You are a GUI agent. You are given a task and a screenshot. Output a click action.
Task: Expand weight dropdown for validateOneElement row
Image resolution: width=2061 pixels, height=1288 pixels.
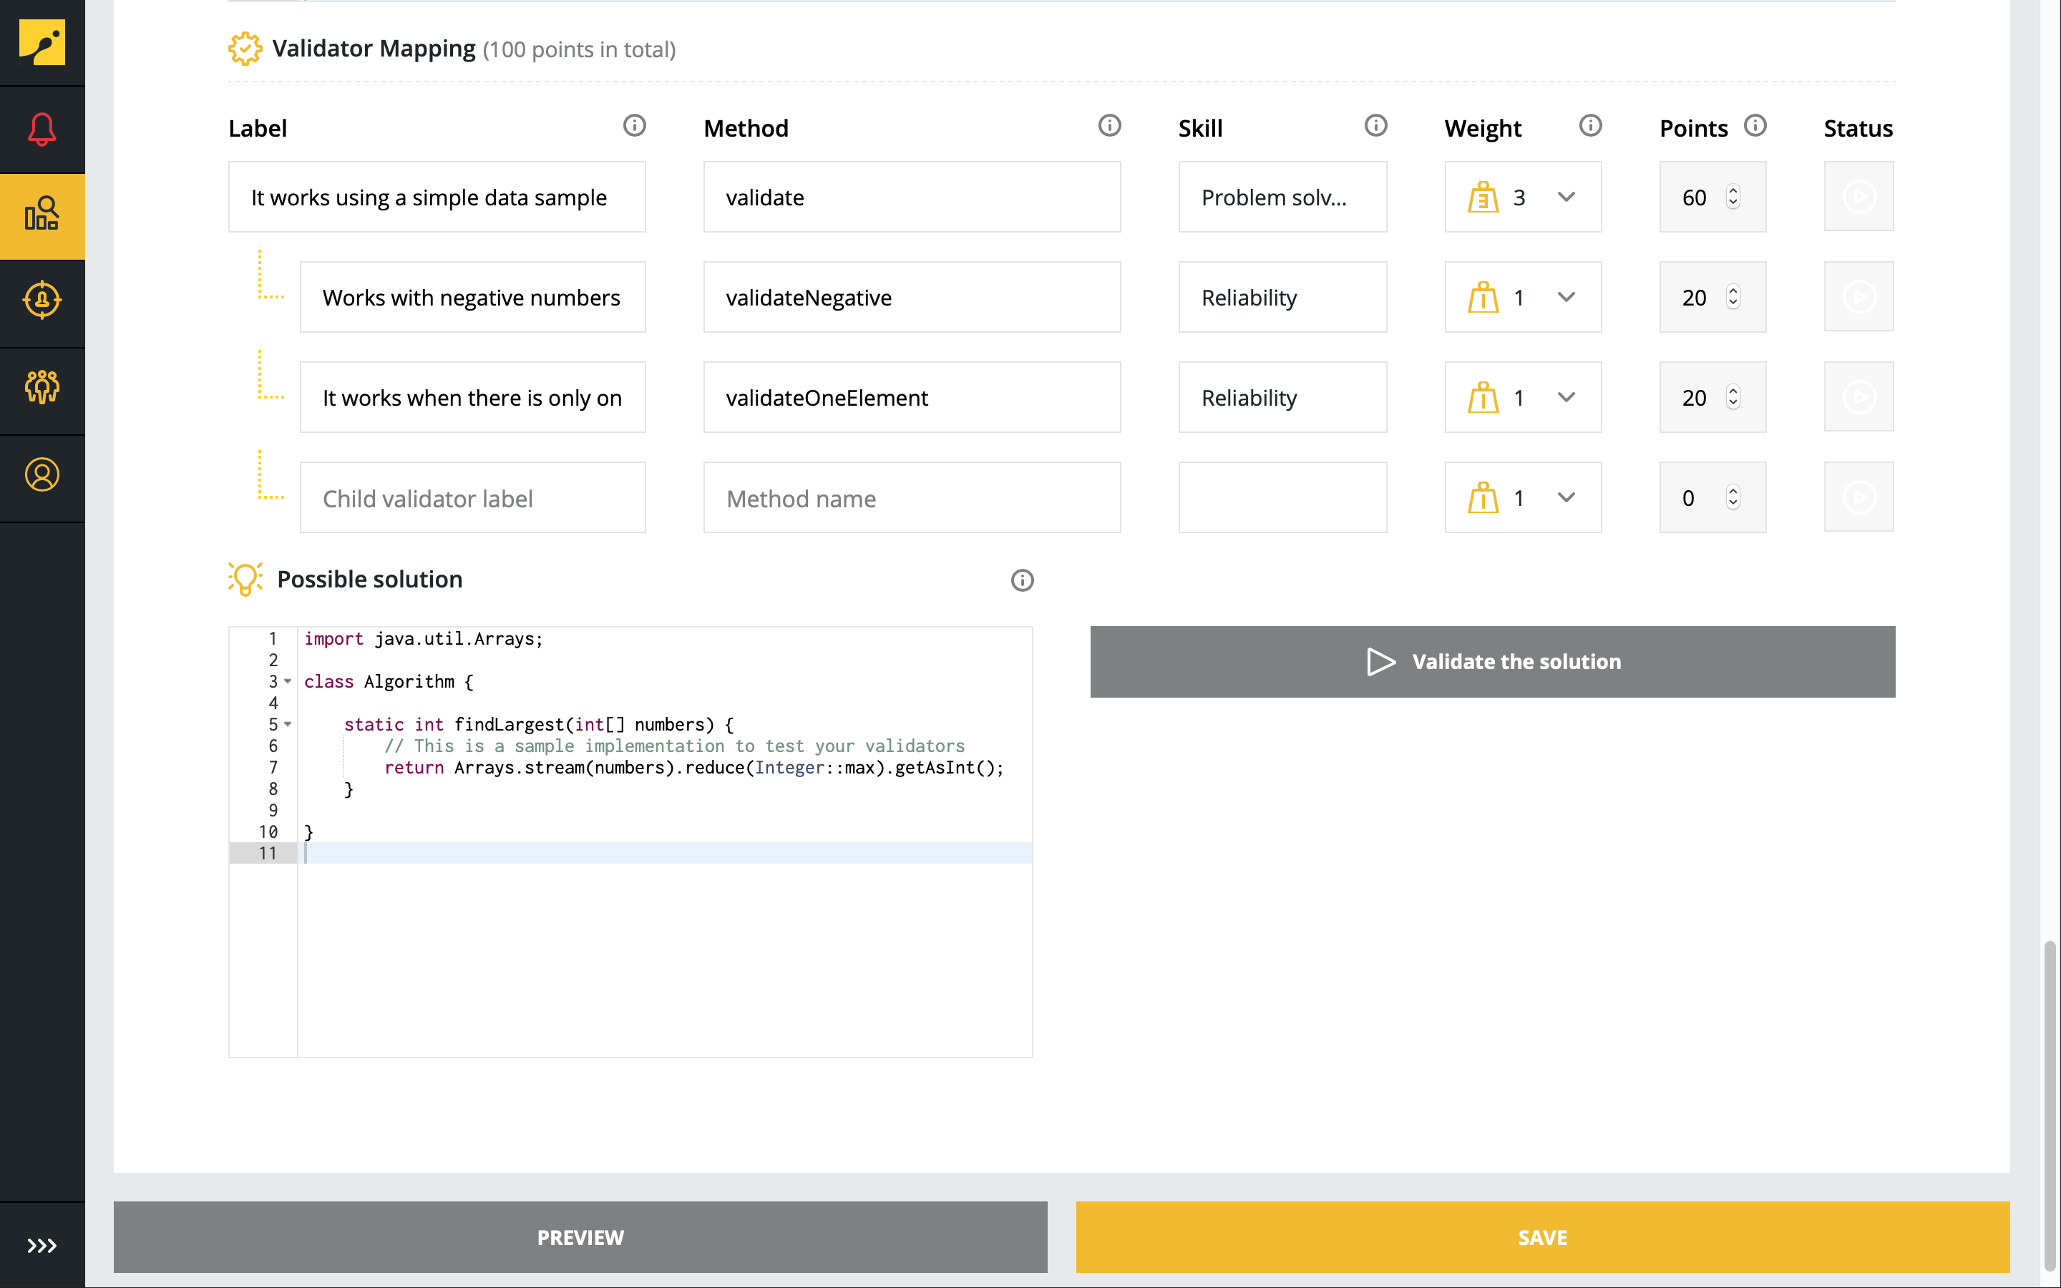point(1564,398)
